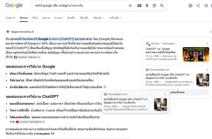Open AI overview three-dot options menu

pyautogui.click(x=211, y=32)
